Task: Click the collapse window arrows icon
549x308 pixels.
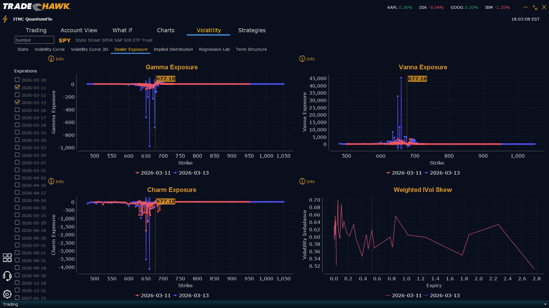Action: tap(535, 7)
